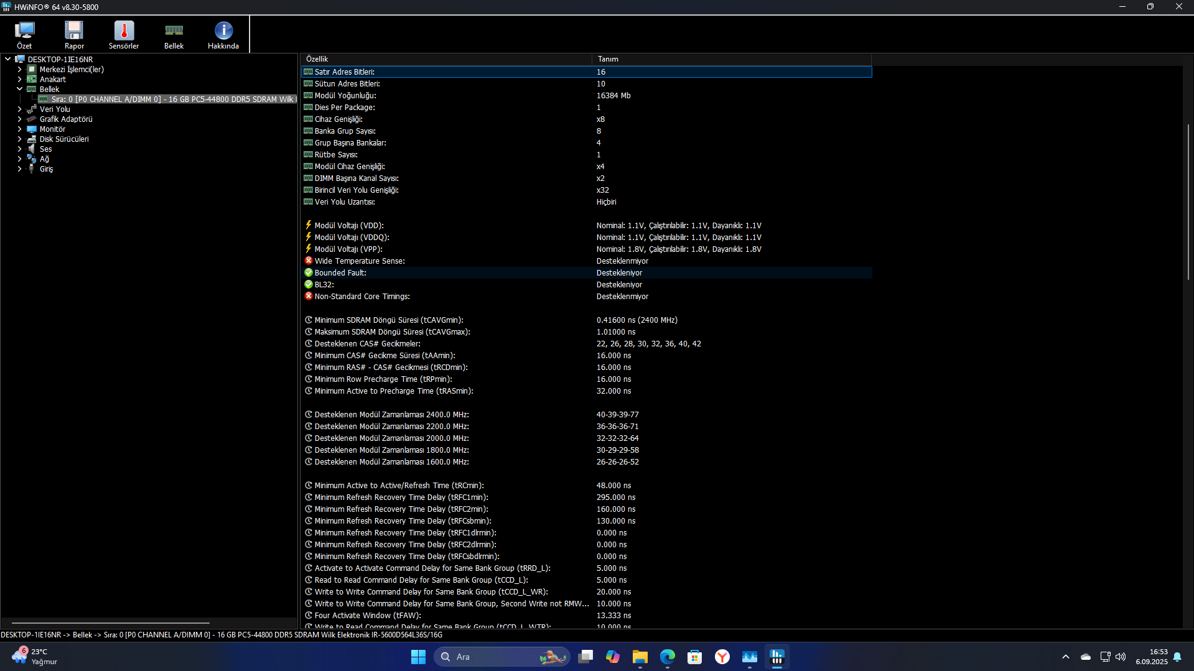Viewport: 1194px width, 671px height.
Task: Click the clock icon for Four Activate Window (tFAW)
Action: (308, 615)
